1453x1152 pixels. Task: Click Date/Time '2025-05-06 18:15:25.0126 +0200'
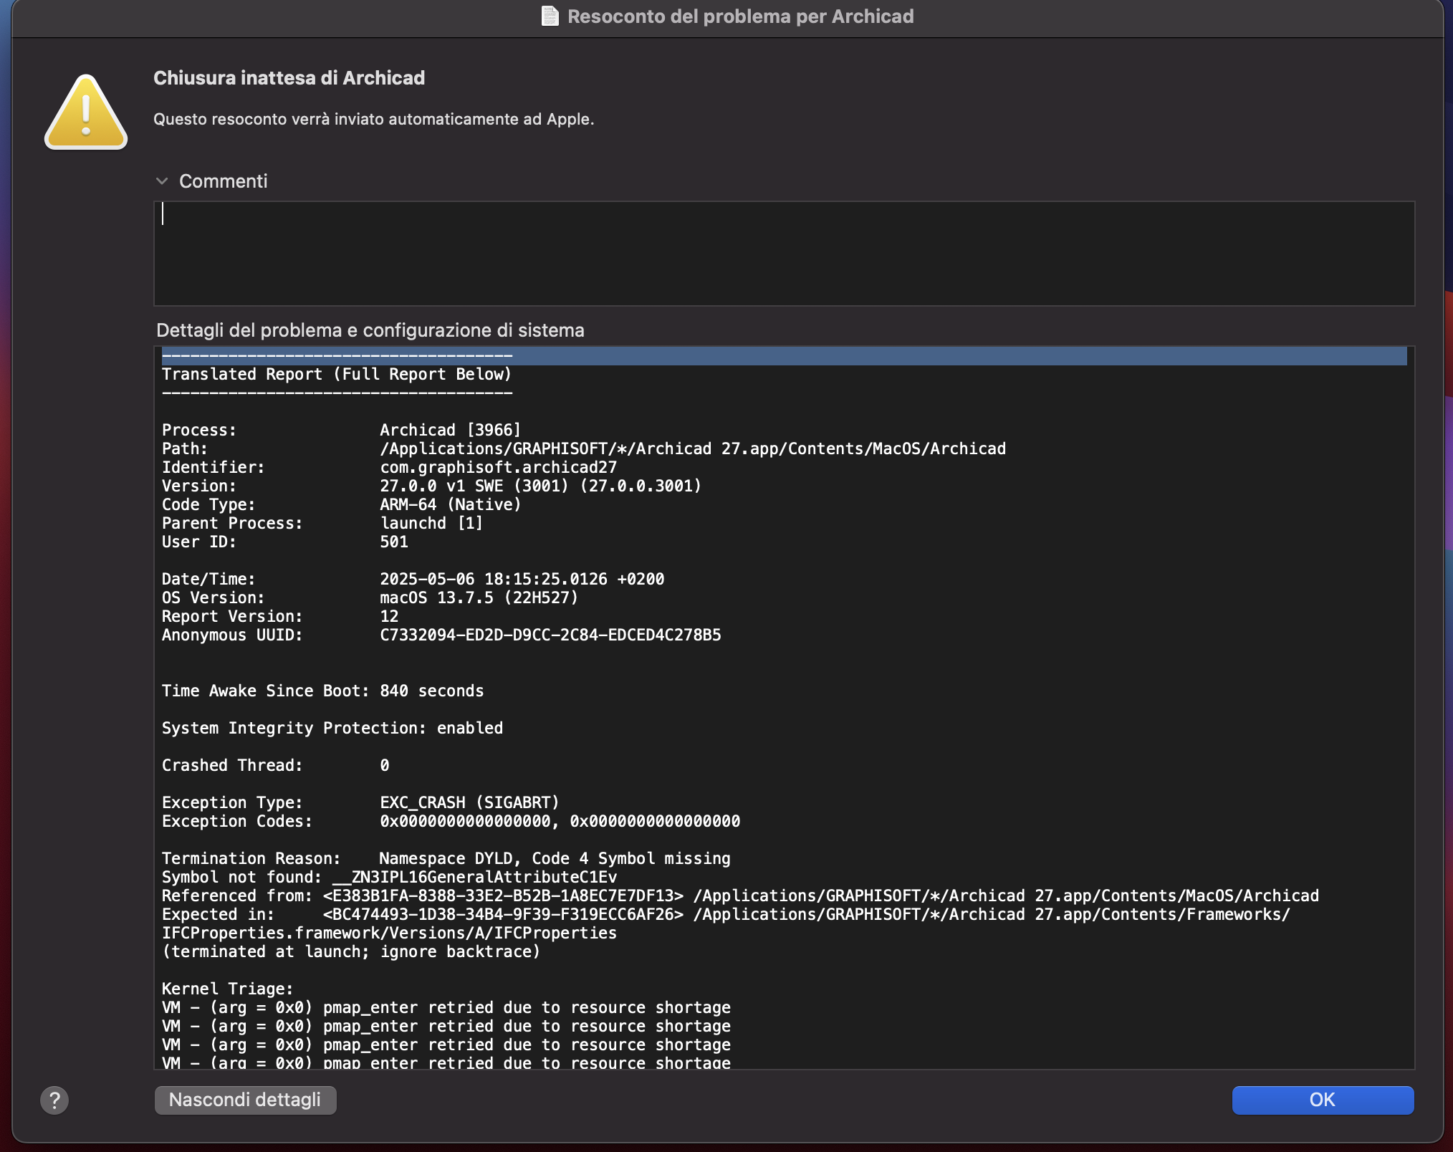(522, 579)
